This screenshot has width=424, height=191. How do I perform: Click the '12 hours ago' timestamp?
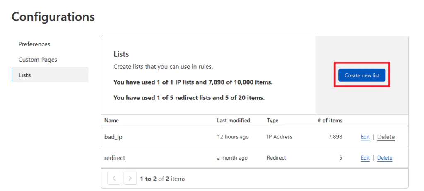click(233, 137)
